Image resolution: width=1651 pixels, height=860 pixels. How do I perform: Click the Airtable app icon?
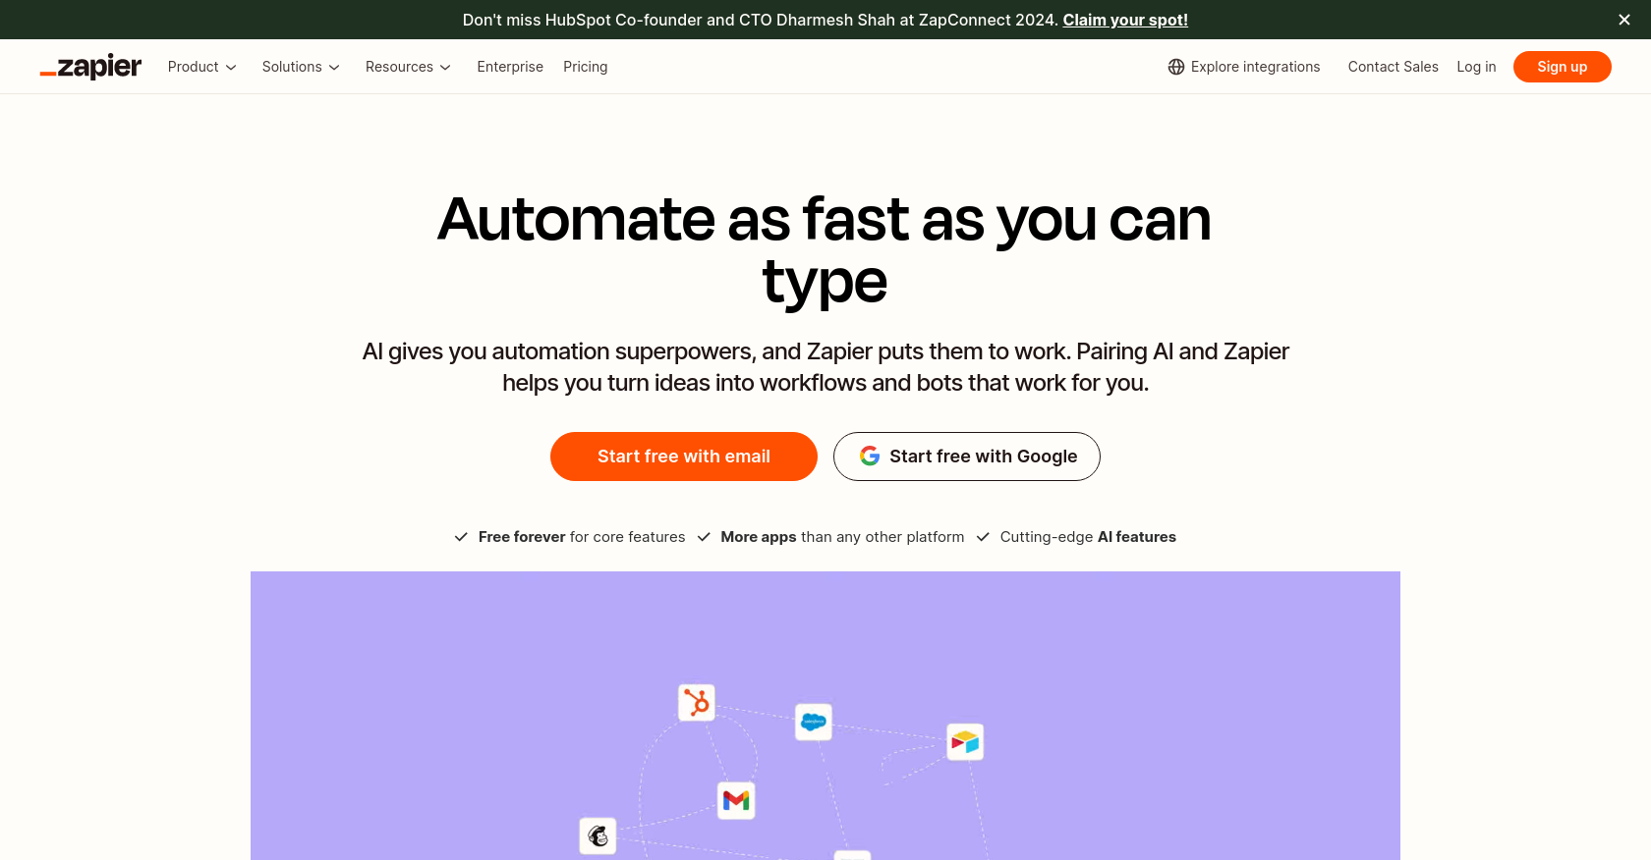click(x=965, y=742)
